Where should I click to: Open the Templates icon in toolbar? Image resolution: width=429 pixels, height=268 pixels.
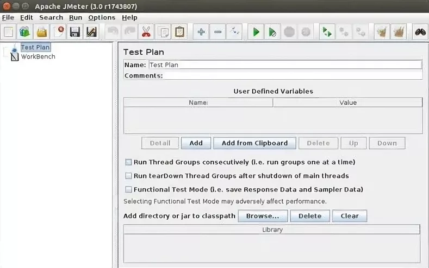[x=24, y=32]
